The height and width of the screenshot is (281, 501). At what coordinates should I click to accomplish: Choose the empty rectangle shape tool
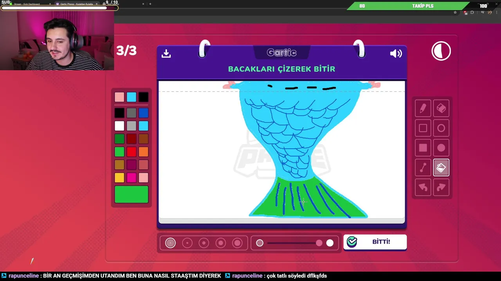(x=423, y=128)
